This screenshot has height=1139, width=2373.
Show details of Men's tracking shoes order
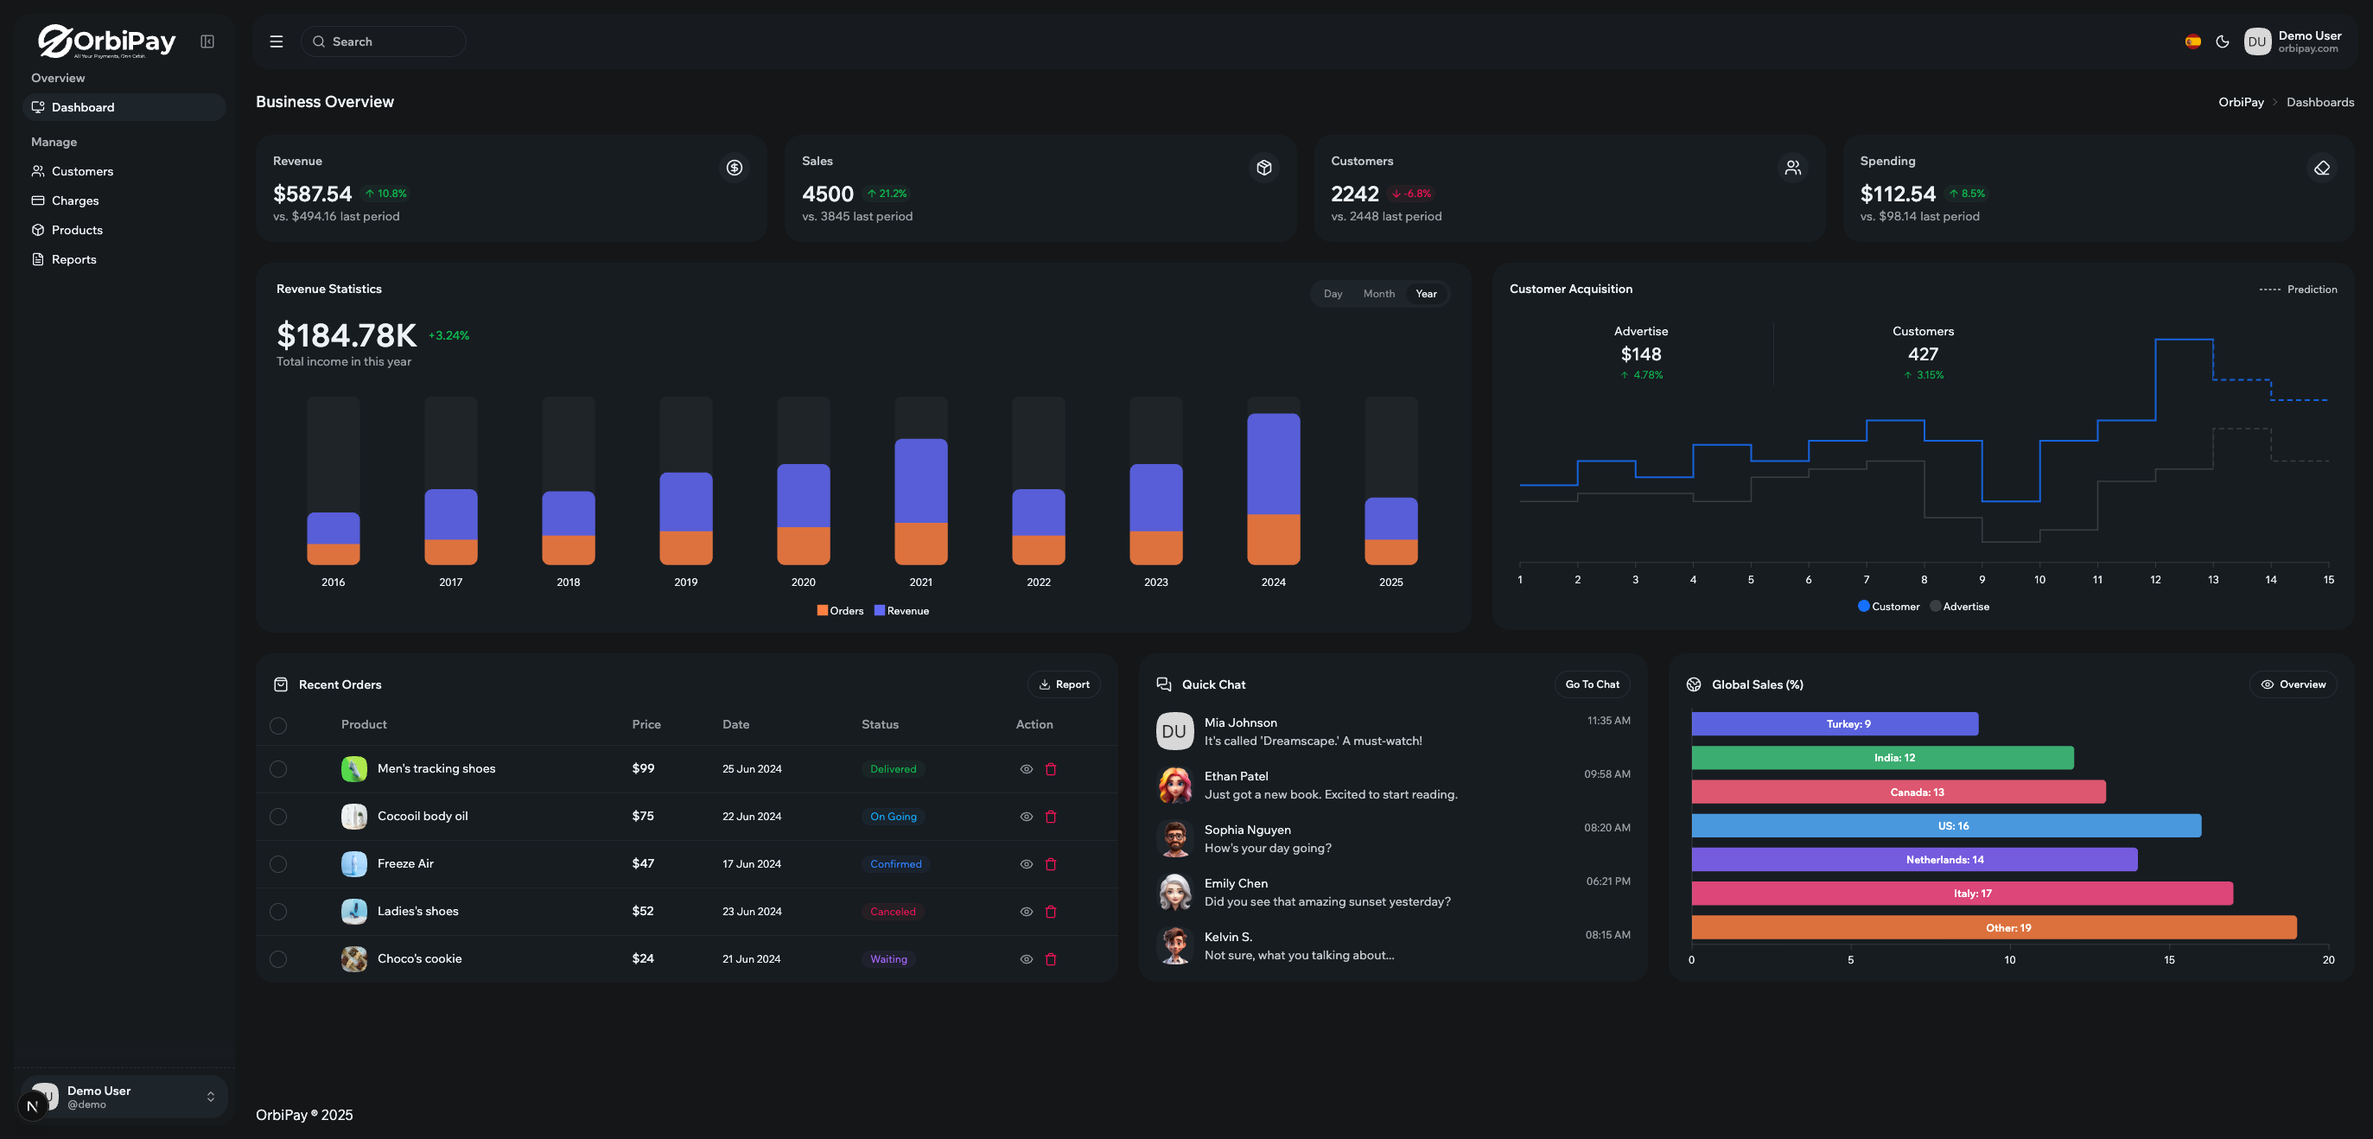[x=1027, y=768]
